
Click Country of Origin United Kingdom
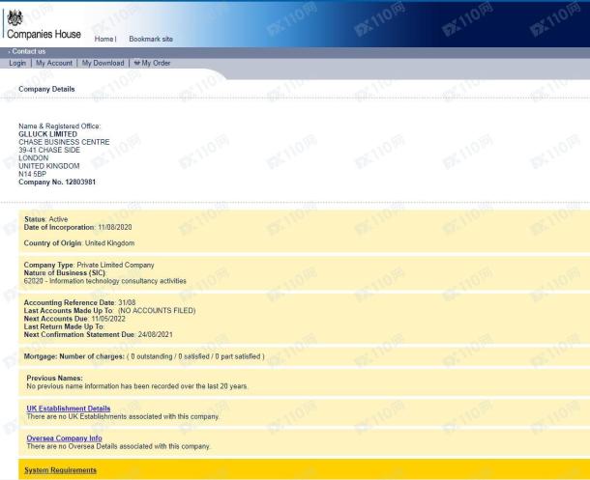[79, 243]
